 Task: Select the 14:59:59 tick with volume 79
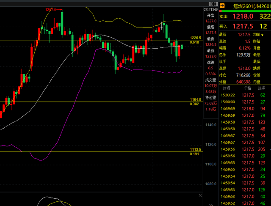[x=245, y=115]
